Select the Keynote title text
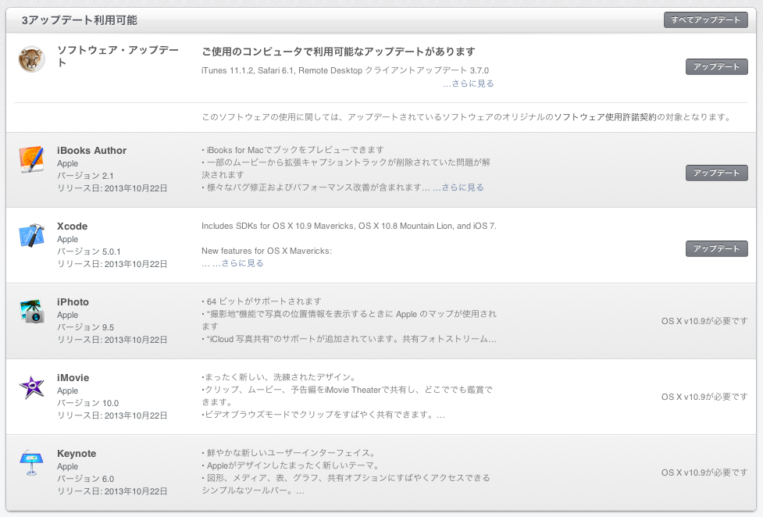Image resolution: width=763 pixels, height=517 pixels. point(77,454)
